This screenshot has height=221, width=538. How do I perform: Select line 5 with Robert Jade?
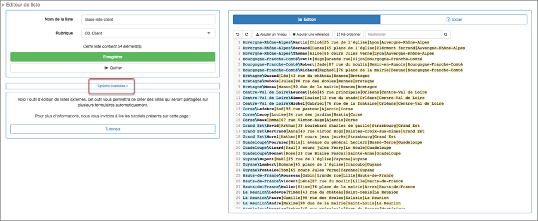tap(352, 64)
